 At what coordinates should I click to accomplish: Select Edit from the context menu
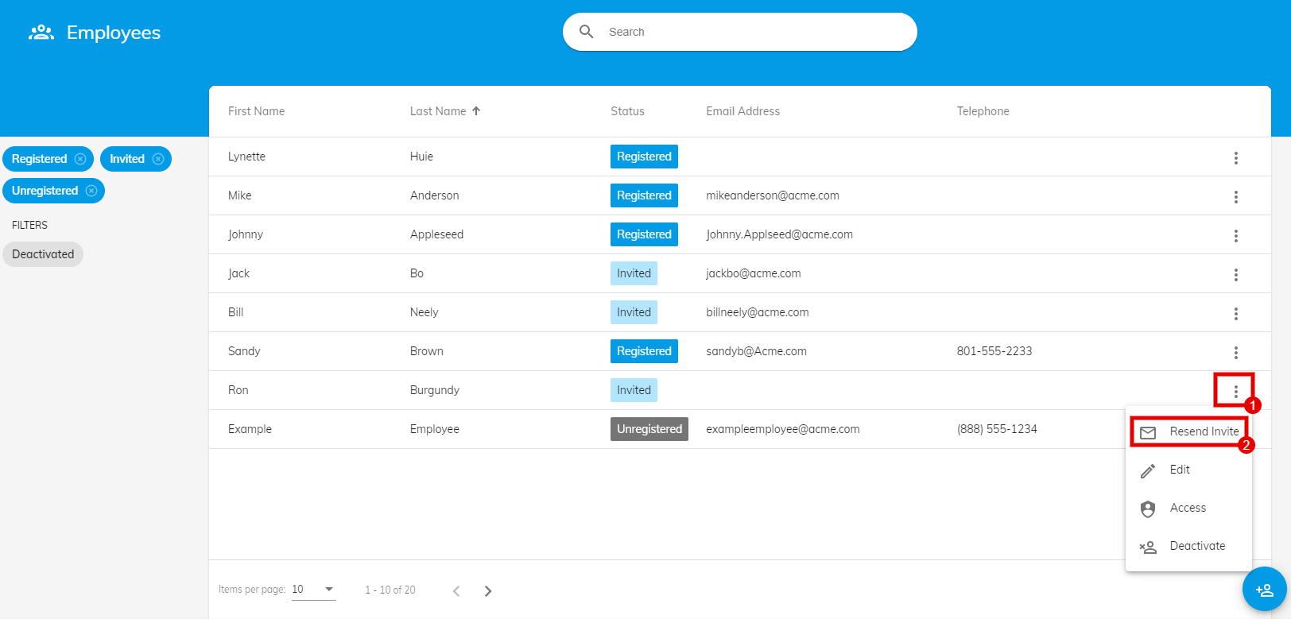pos(1188,470)
